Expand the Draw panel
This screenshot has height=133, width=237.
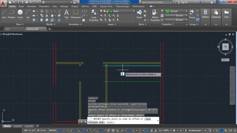coord(20,24)
